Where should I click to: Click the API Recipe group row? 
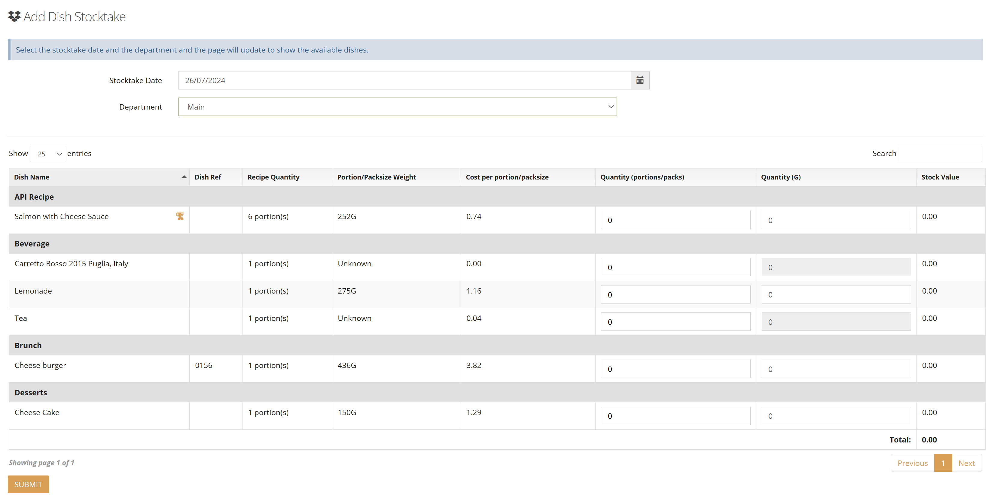497,197
